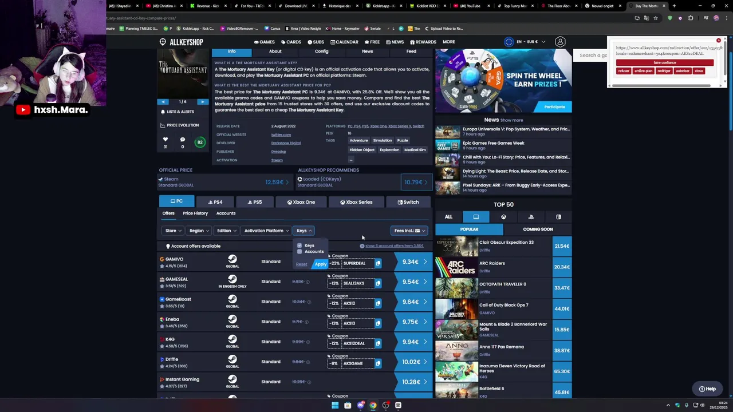This screenshot has height=412, width=733.
Task: Open user account profile icon
Action: point(560,42)
